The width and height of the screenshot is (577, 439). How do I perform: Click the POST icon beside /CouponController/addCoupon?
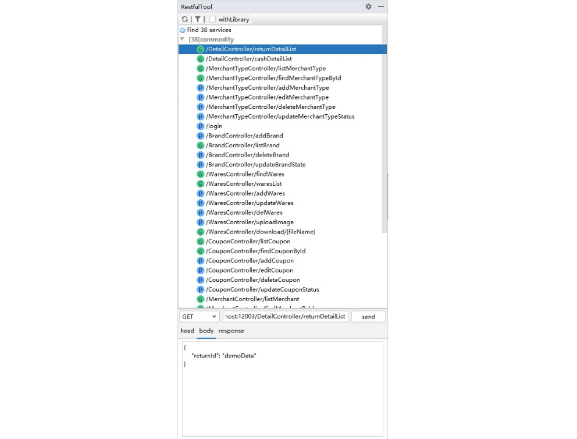[201, 260]
